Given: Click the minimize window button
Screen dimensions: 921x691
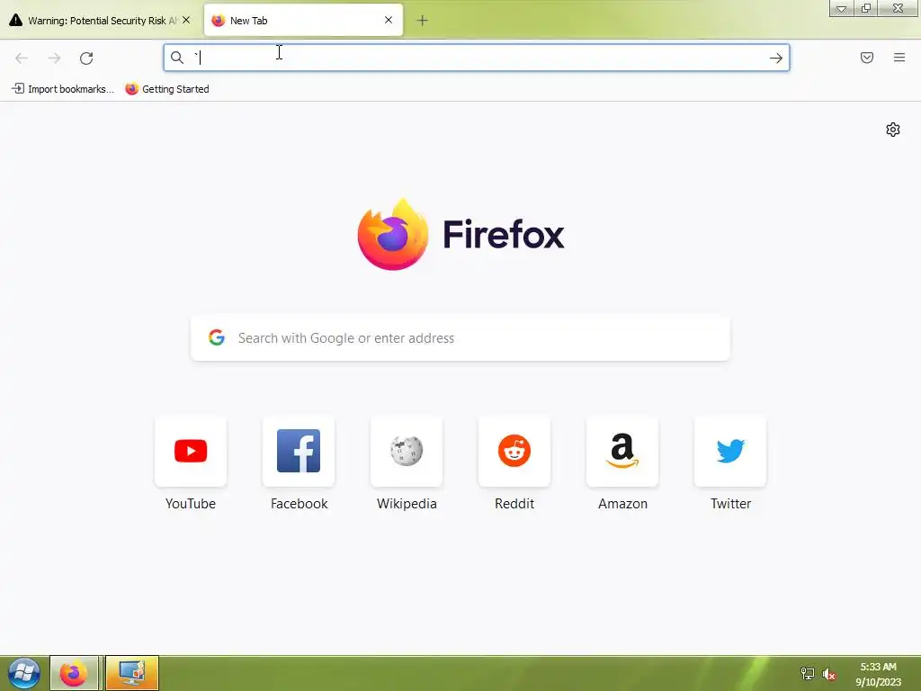Looking at the screenshot, I should click(841, 8).
